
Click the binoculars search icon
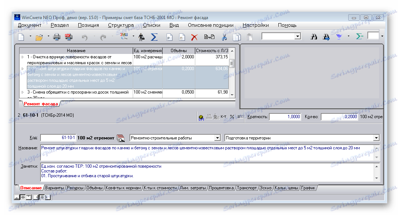(x=314, y=37)
